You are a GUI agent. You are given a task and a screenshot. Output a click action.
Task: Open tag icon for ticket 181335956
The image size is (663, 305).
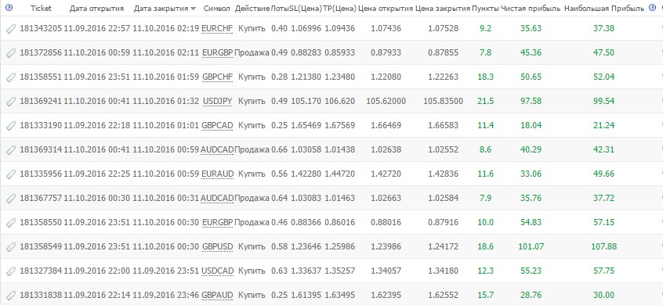(x=12, y=174)
